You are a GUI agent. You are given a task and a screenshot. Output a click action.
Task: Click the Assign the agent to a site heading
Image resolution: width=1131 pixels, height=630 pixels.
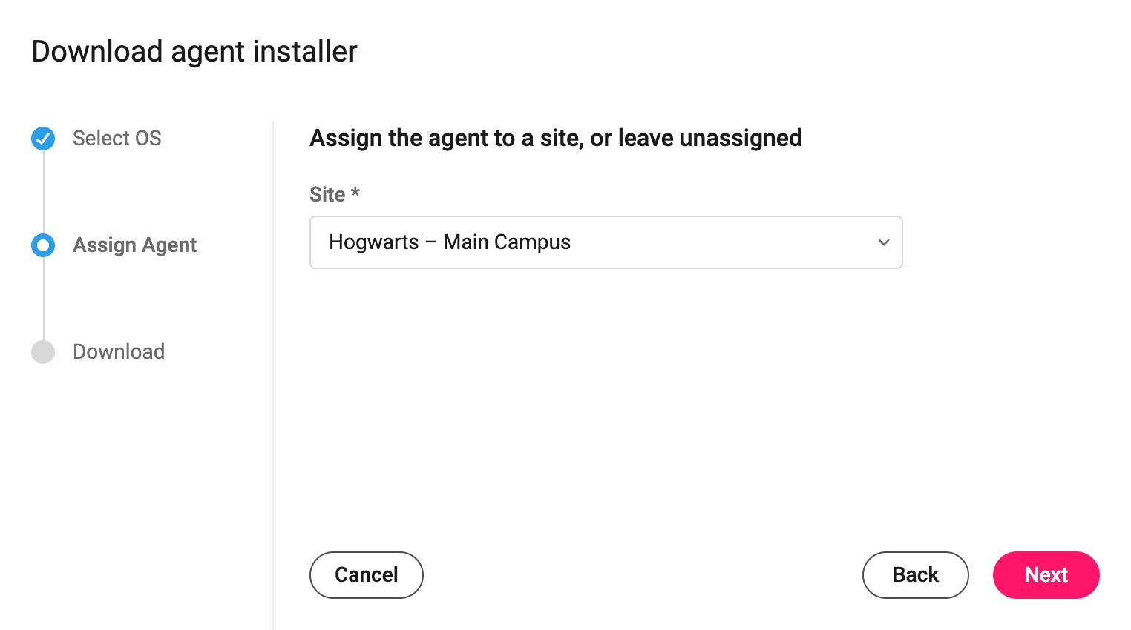pos(556,138)
